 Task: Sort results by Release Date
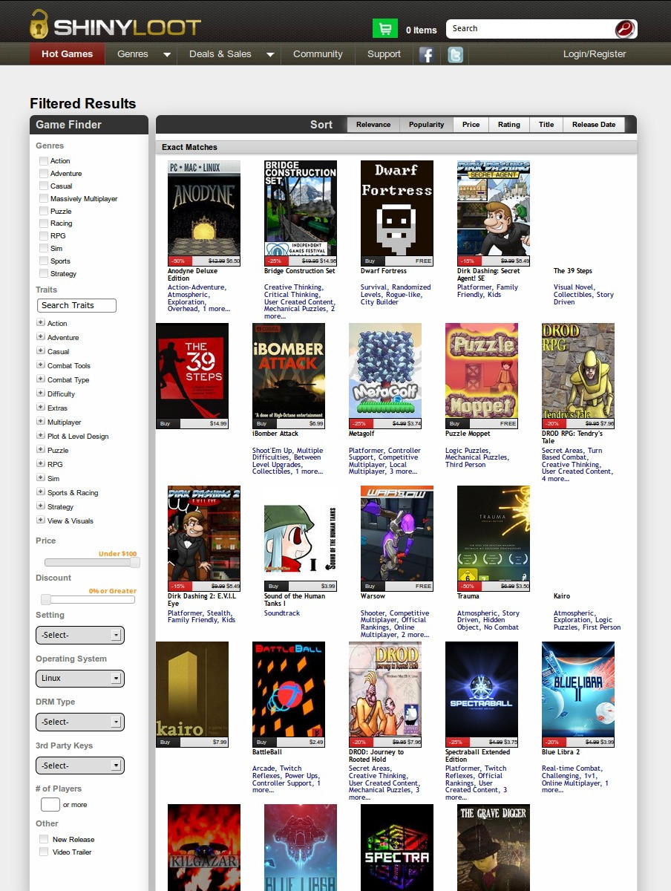593,125
